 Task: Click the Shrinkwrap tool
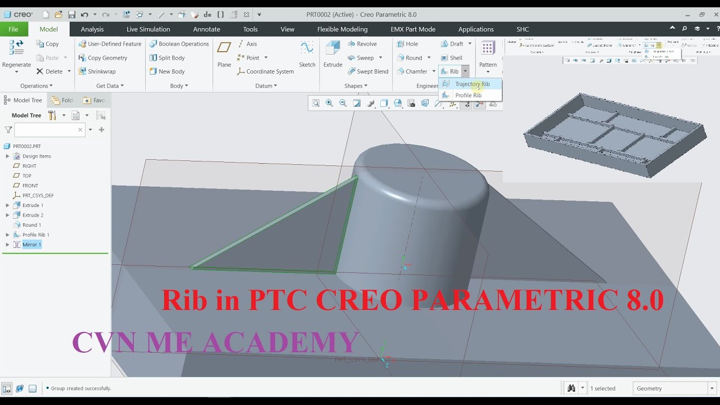(97, 71)
